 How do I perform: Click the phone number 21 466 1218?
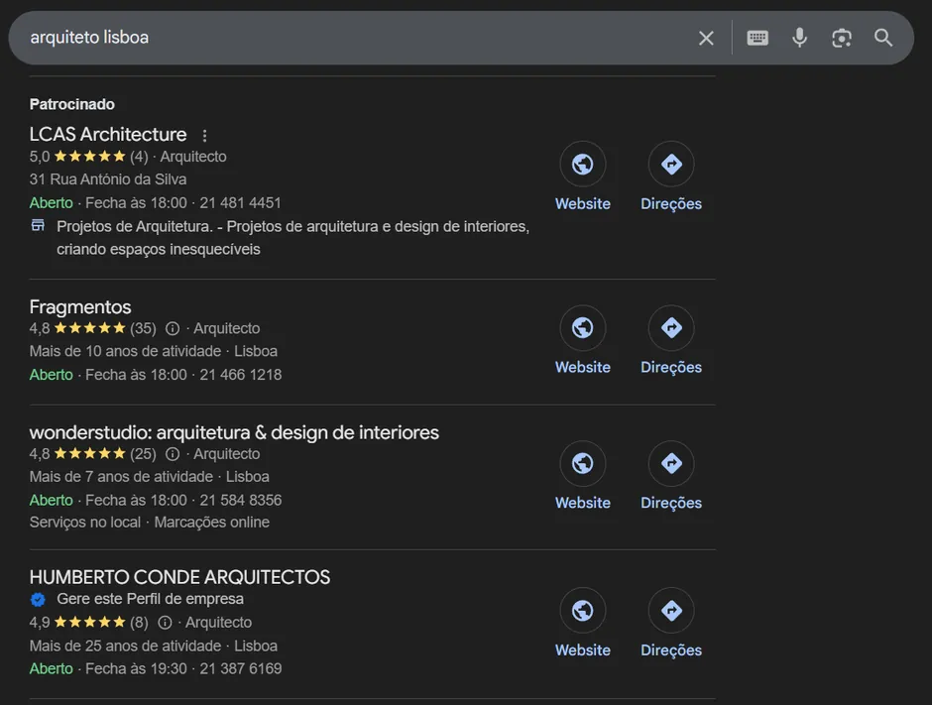[241, 375]
